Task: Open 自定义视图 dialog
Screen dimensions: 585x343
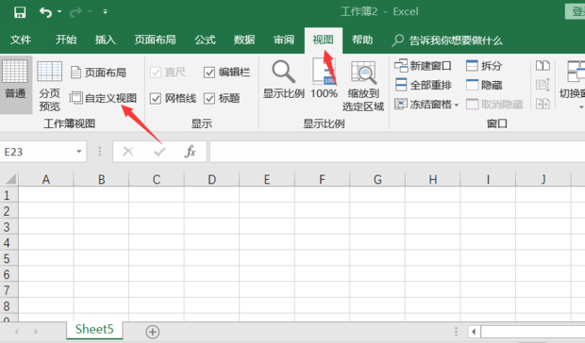Action: pos(104,98)
